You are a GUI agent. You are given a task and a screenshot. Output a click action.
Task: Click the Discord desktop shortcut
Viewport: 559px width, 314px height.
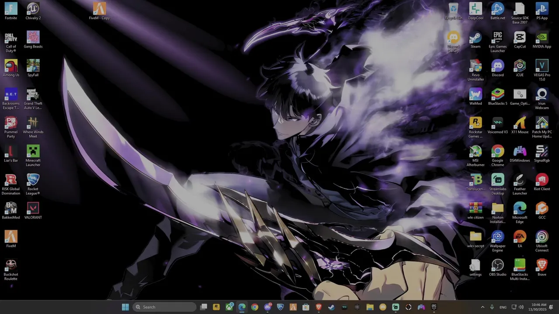pyautogui.click(x=498, y=68)
